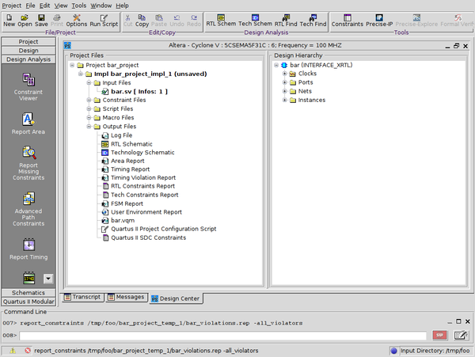Open Constraint Viewer in the sidebar

[28, 86]
